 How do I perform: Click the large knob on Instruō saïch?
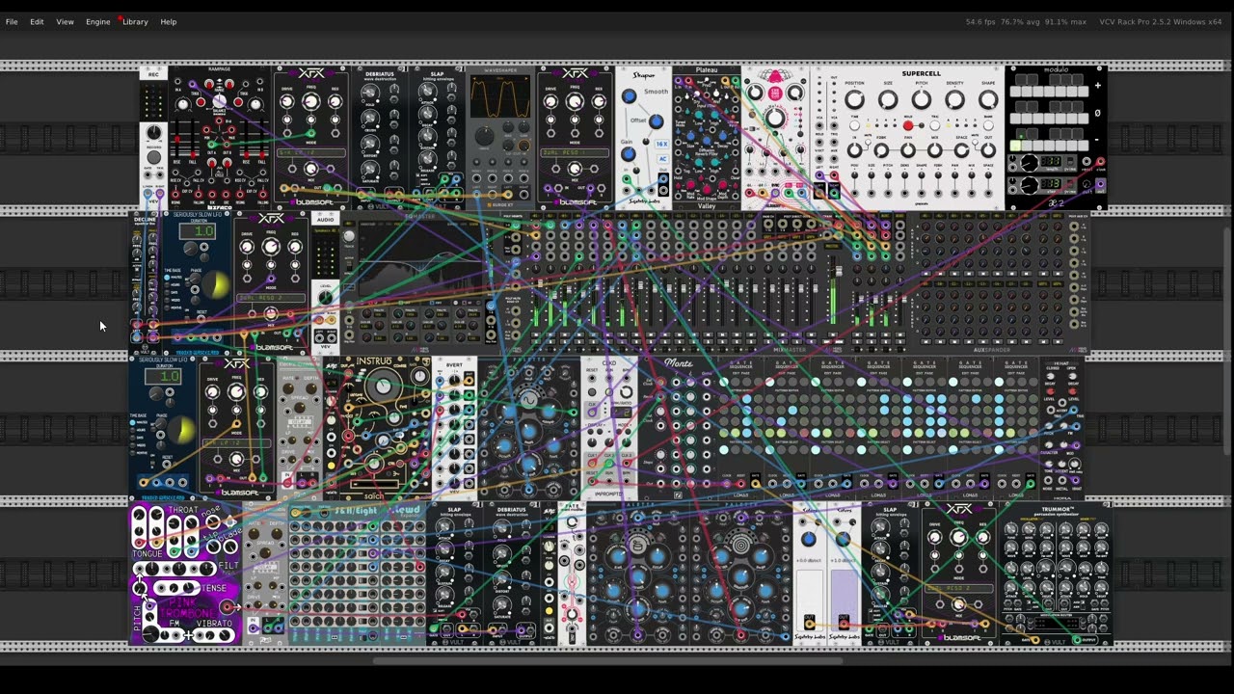[384, 387]
